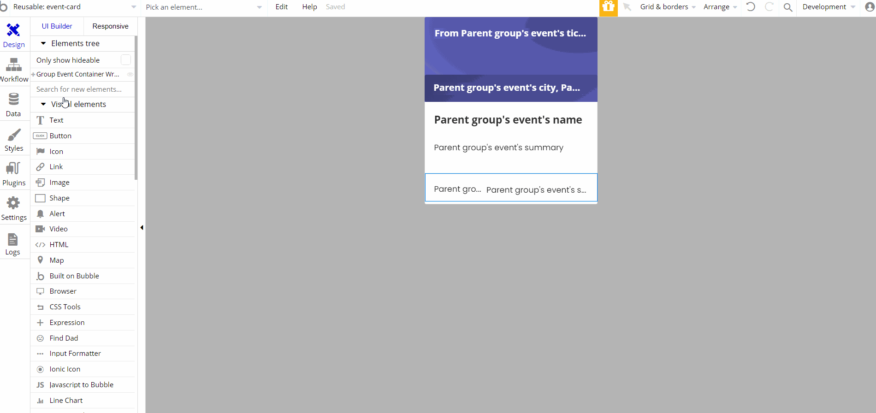
Task: Click the Search for new elements field
Action: coord(83,89)
